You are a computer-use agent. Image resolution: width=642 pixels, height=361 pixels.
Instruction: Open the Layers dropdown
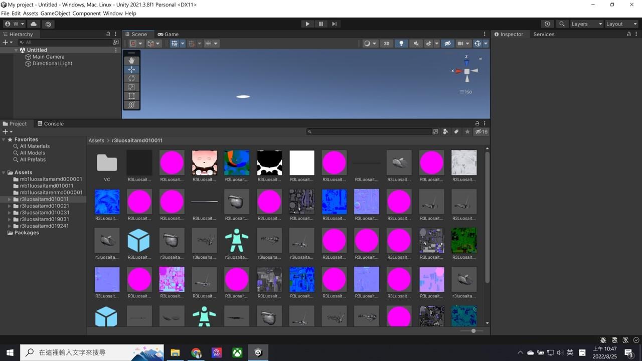pyautogui.click(x=585, y=24)
